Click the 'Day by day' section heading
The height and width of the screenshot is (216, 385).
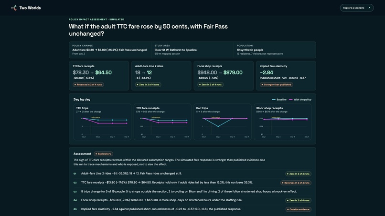(82, 99)
